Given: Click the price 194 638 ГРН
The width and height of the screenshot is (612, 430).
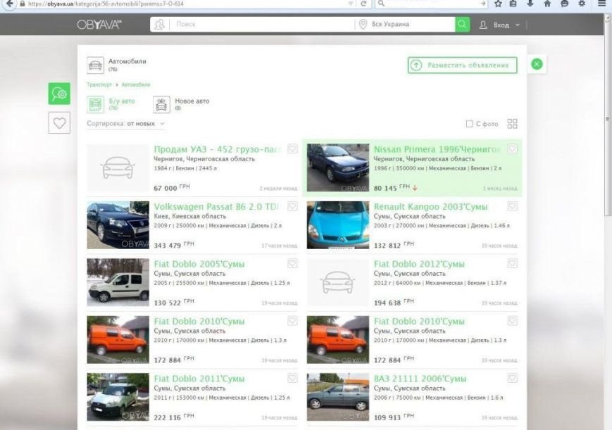Looking at the screenshot, I should click(394, 303).
